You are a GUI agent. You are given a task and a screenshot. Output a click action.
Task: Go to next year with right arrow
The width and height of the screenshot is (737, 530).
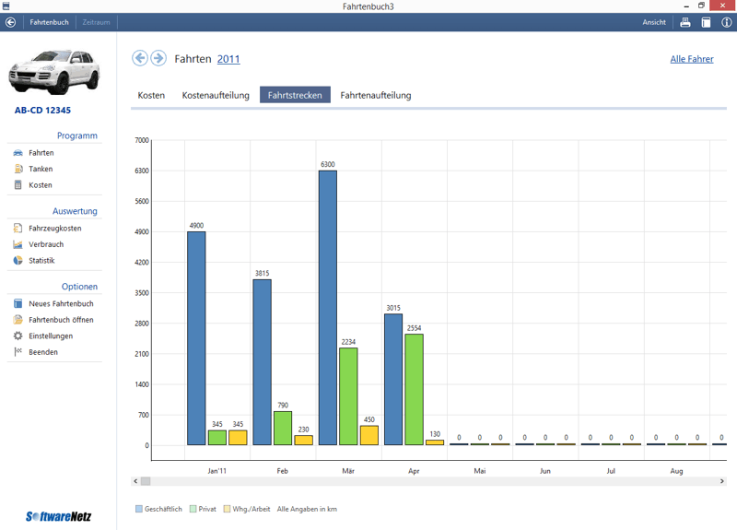pos(158,59)
